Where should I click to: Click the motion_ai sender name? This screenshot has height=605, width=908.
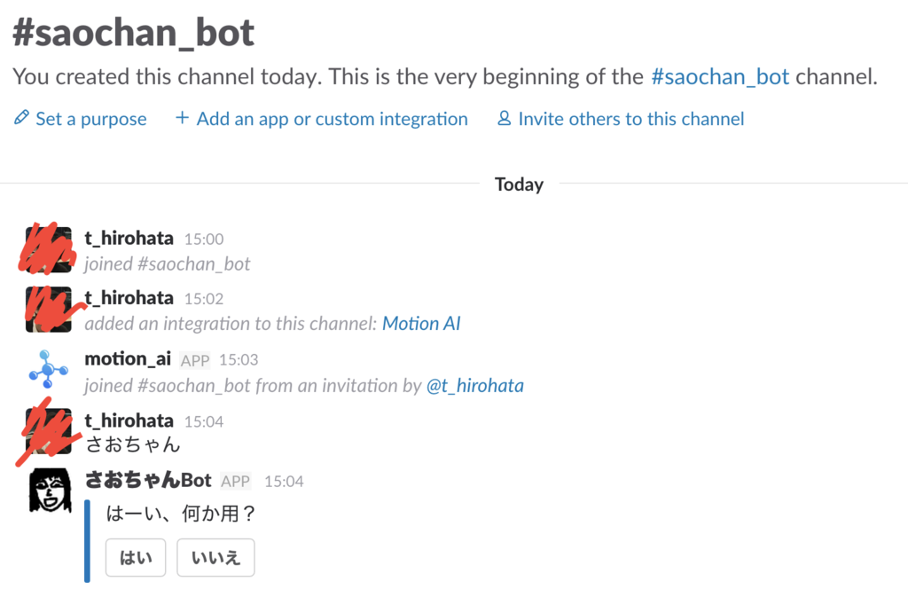[x=128, y=359]
